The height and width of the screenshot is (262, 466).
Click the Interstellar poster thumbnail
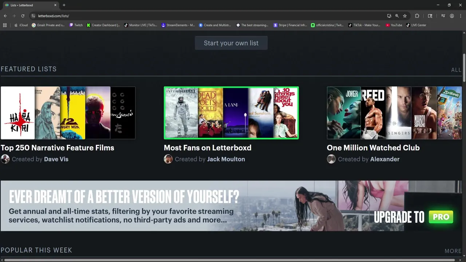coord(181,113)
